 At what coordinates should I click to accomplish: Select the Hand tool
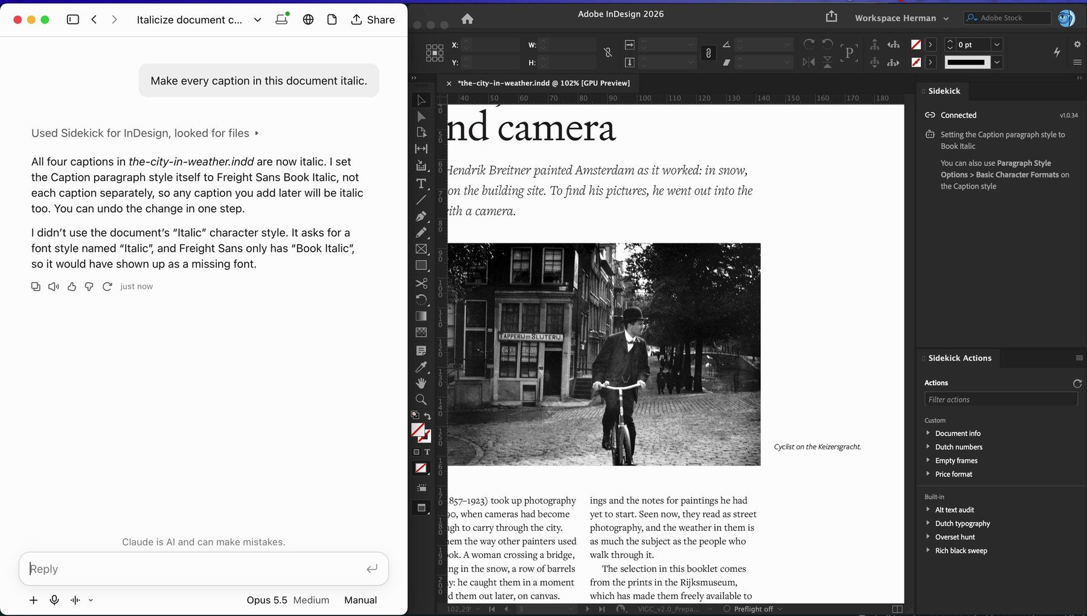pos(421,383)
